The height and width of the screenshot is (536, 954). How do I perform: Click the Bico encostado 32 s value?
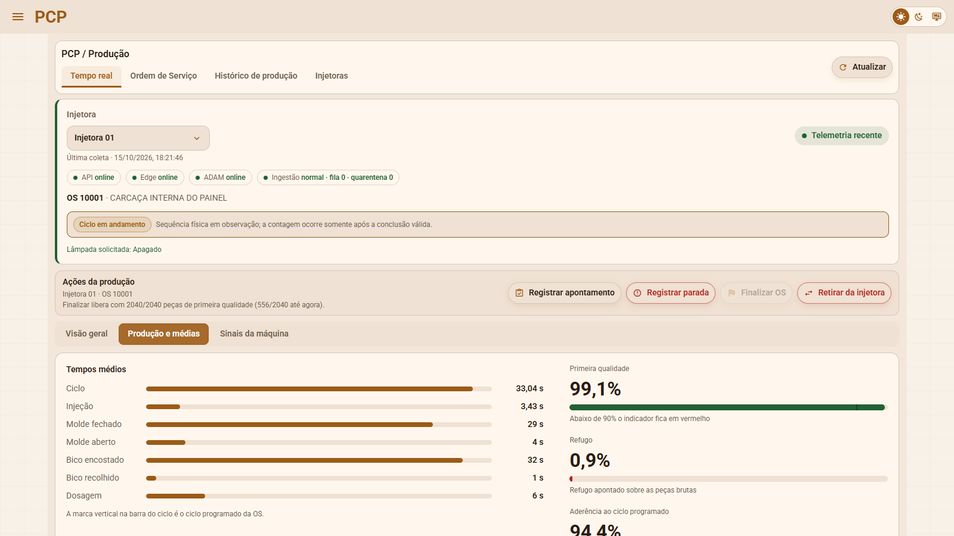[535, 460]
